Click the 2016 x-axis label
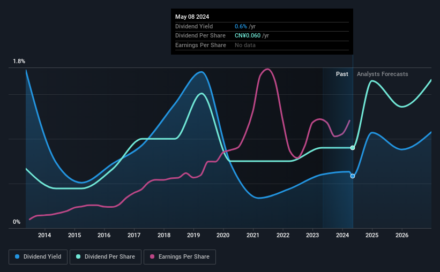 [104, 235]
